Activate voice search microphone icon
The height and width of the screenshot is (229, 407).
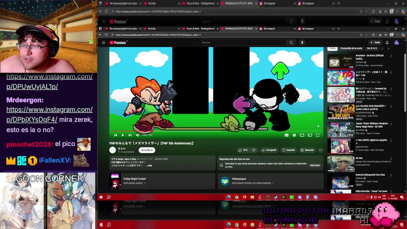tap(302, 42)
